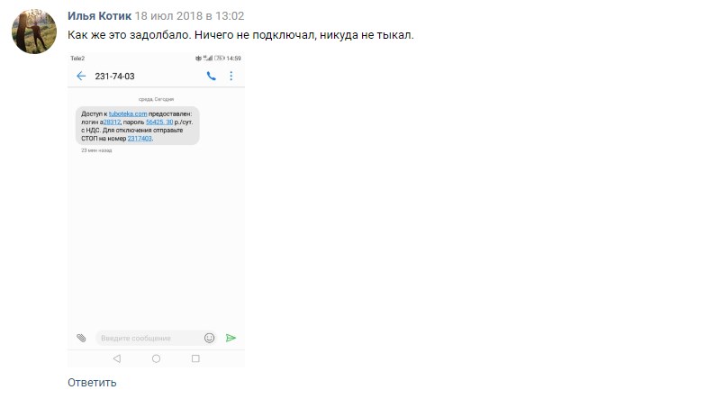Open the three-dot overflow menu in SMS header

[231, 76]
